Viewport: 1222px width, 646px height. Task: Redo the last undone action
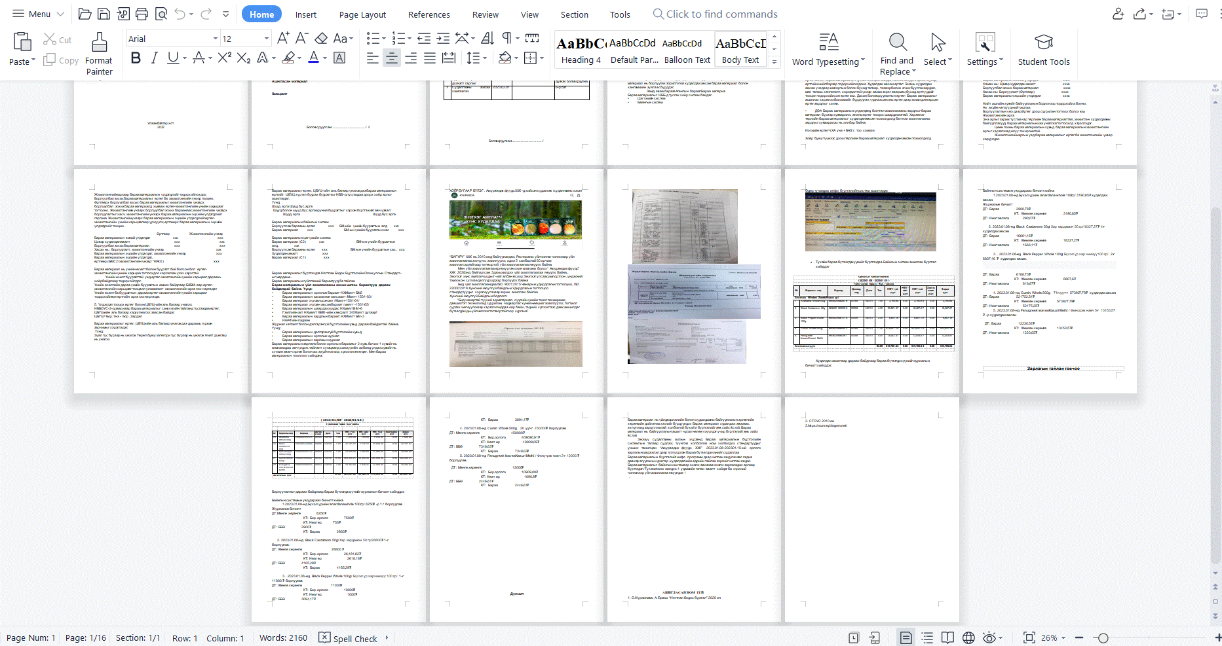pyautogui.click(x=206, y=14)
